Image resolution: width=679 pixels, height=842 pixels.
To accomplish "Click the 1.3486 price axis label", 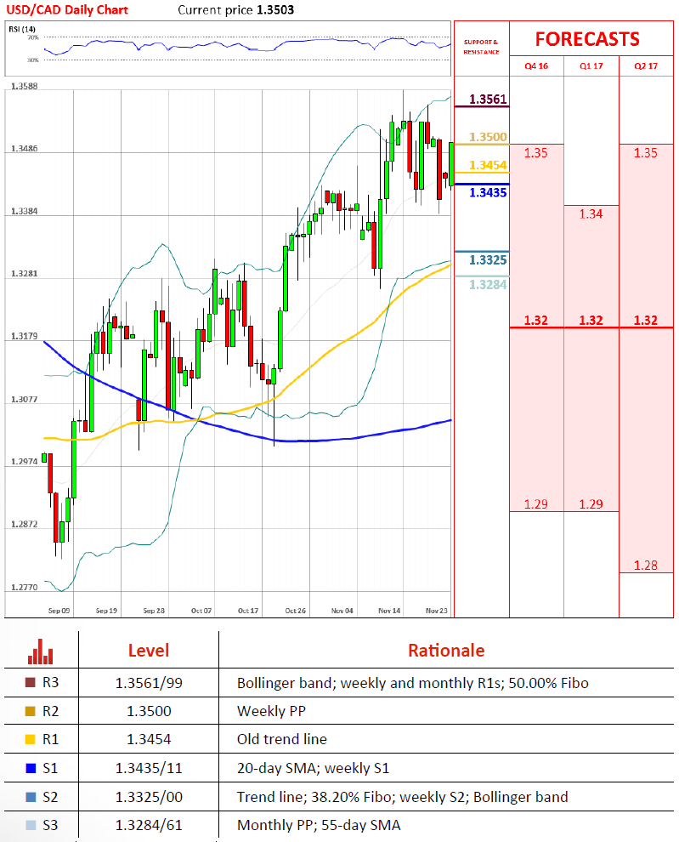I will 24,149.
